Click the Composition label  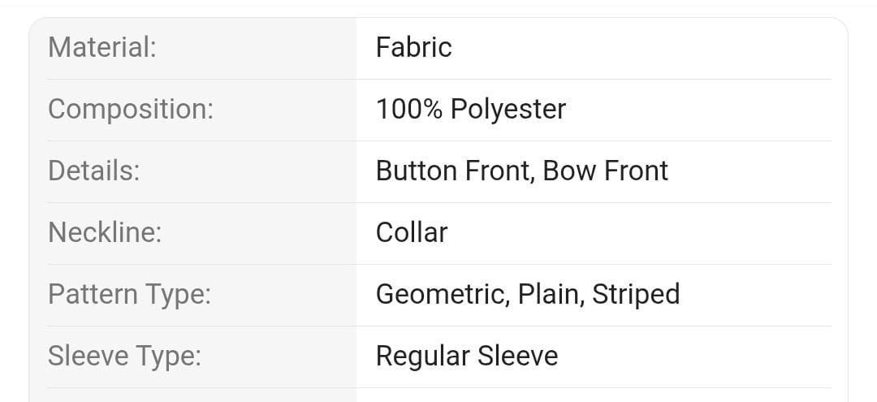point(131,109)
